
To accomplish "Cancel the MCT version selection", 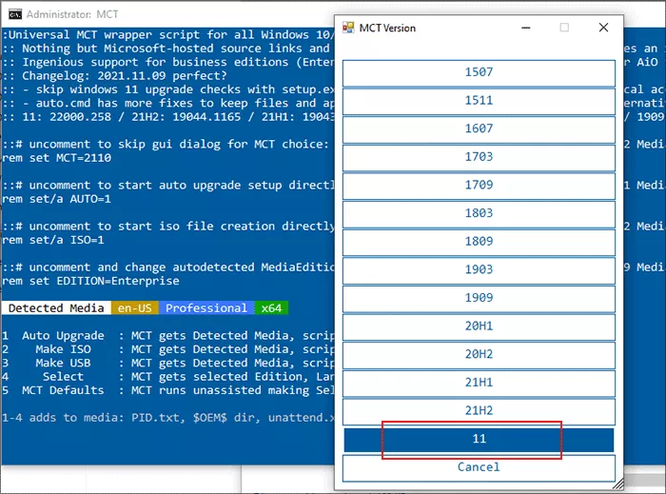I will (479, 467).
